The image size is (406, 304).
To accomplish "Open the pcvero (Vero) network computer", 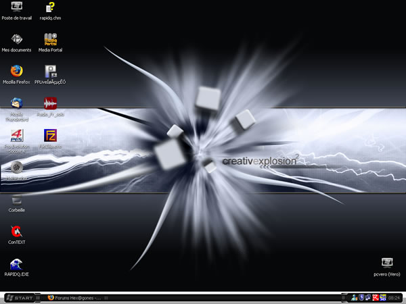I will 387,263.
